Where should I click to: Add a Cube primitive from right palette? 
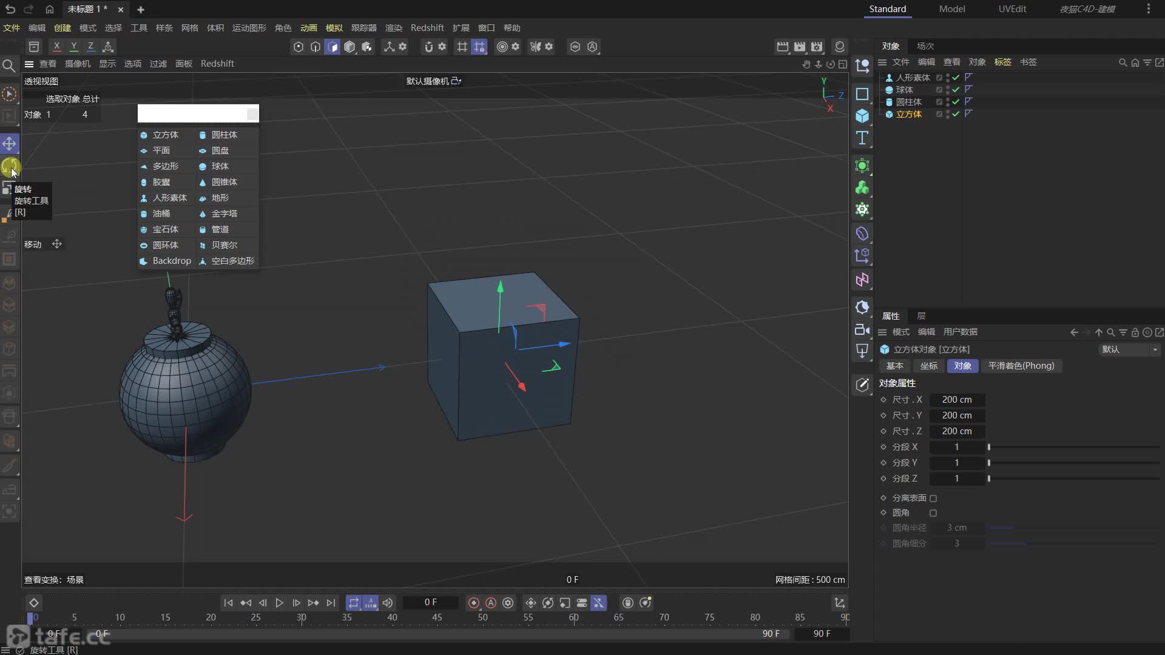[x=862, y=116]
